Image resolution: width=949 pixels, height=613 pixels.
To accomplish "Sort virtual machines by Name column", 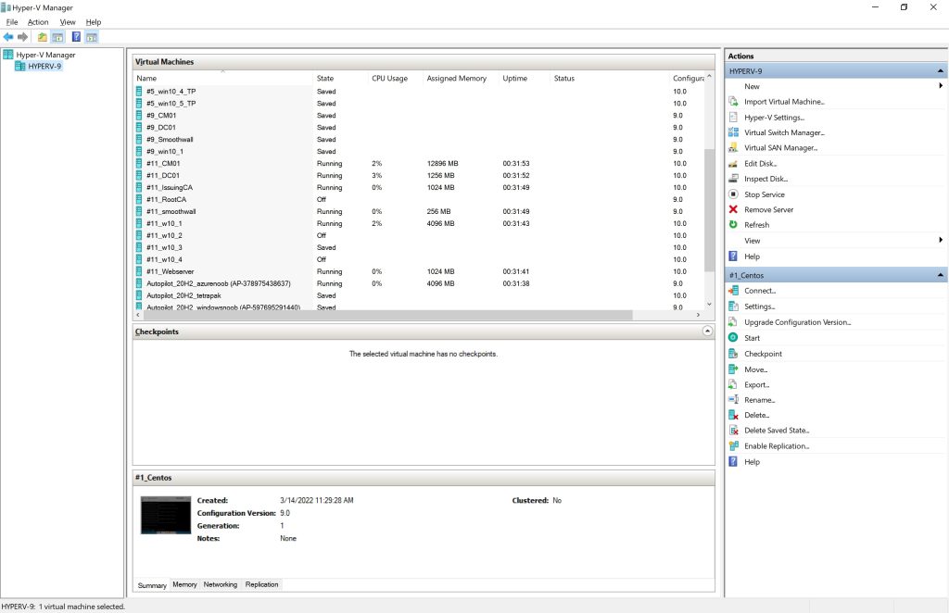I will (x=222, y=78).
